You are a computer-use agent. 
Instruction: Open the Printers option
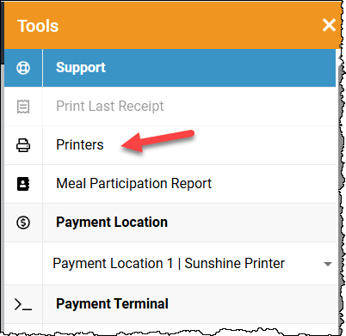click(170, 145)
